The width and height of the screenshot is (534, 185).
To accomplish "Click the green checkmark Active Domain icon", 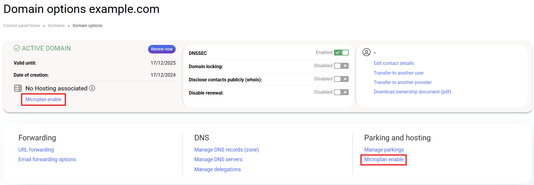I will click(x=17, y=48).
